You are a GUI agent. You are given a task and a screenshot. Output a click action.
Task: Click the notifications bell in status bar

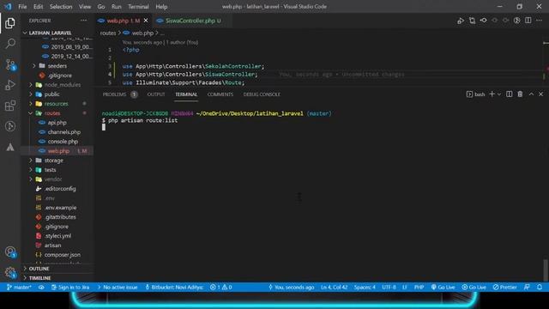(540, 288)
